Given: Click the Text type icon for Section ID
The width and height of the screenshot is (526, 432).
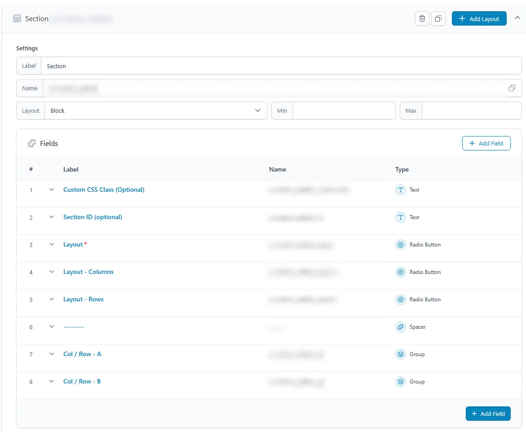Looking at the screenshot, I should pos(401,217).
